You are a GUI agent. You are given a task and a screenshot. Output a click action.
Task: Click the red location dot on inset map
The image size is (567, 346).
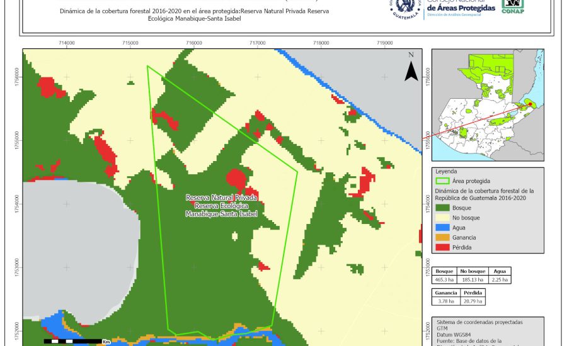530,104
